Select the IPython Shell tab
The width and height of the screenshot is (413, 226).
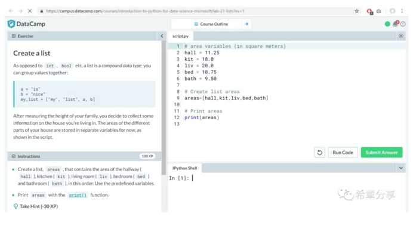click(184, 168)
